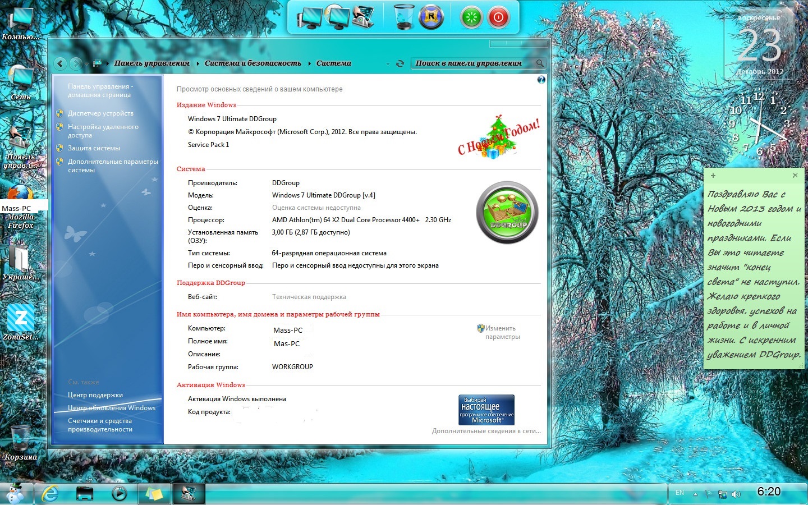Select the Система breadcrumb
The height and width of the screenshot is (505, 808).
coord(334,63)
